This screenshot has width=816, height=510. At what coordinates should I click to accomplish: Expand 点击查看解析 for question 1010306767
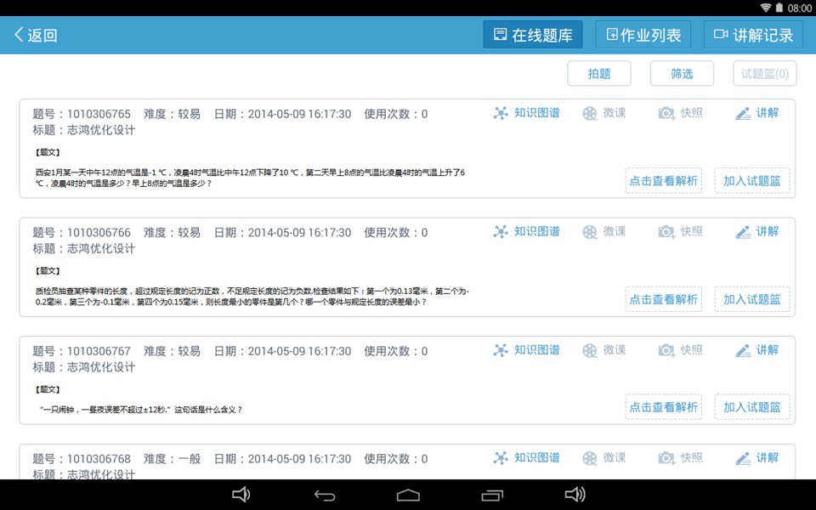click(663, 407)
